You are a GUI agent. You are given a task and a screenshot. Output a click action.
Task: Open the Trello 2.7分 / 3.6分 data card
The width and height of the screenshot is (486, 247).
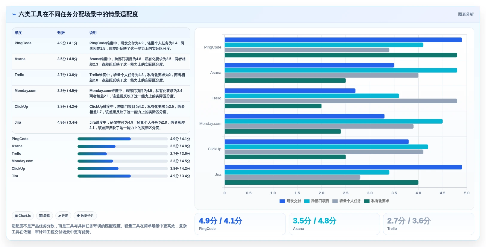[429, 224]
